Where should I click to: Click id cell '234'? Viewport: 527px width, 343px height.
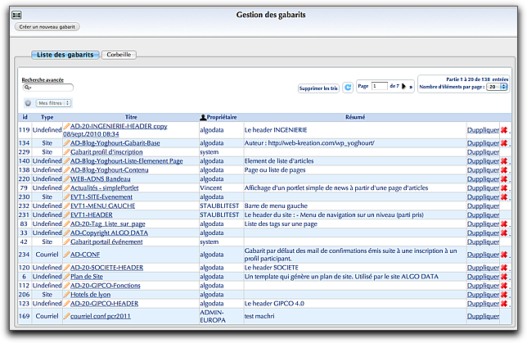(25, 255)
